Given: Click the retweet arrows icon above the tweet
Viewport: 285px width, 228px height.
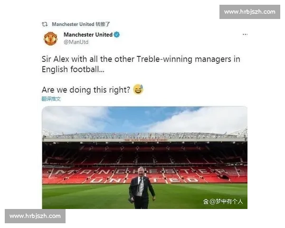Looking at the screenshot, I should pos(45,24).
